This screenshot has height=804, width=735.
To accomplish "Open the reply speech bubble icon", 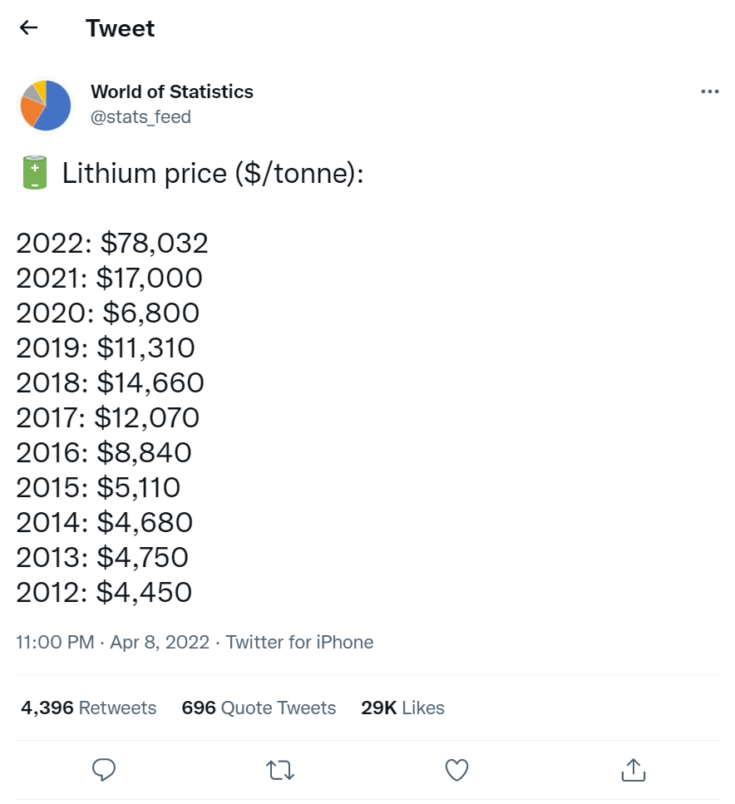I will (104, 770).
